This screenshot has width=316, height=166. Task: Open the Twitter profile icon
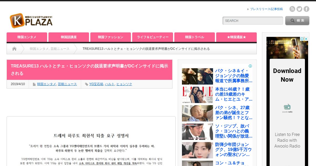pyautogui.click(x=299, y=9)
